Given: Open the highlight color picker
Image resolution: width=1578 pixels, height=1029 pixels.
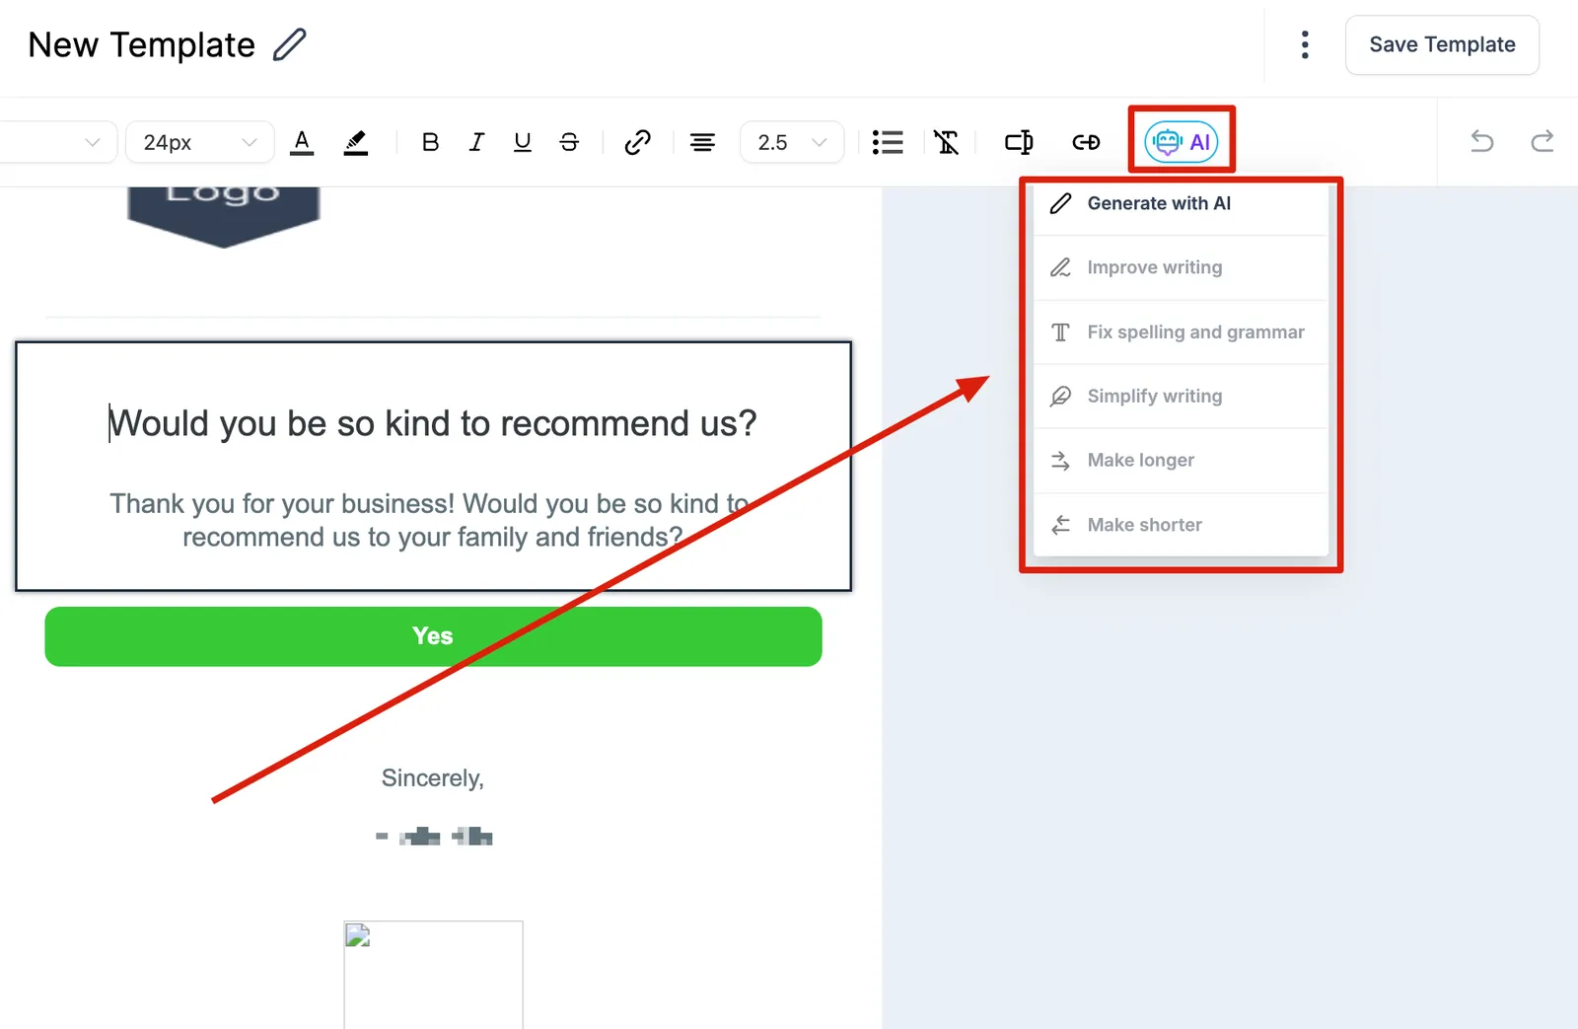Looking at the screenshot, I should click(356, 142).
